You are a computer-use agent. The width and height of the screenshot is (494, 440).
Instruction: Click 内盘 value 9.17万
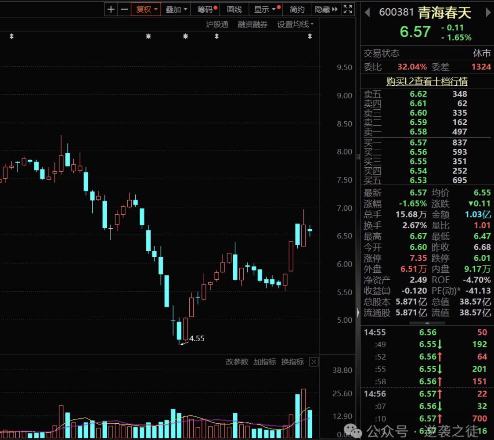pos(477,269)
